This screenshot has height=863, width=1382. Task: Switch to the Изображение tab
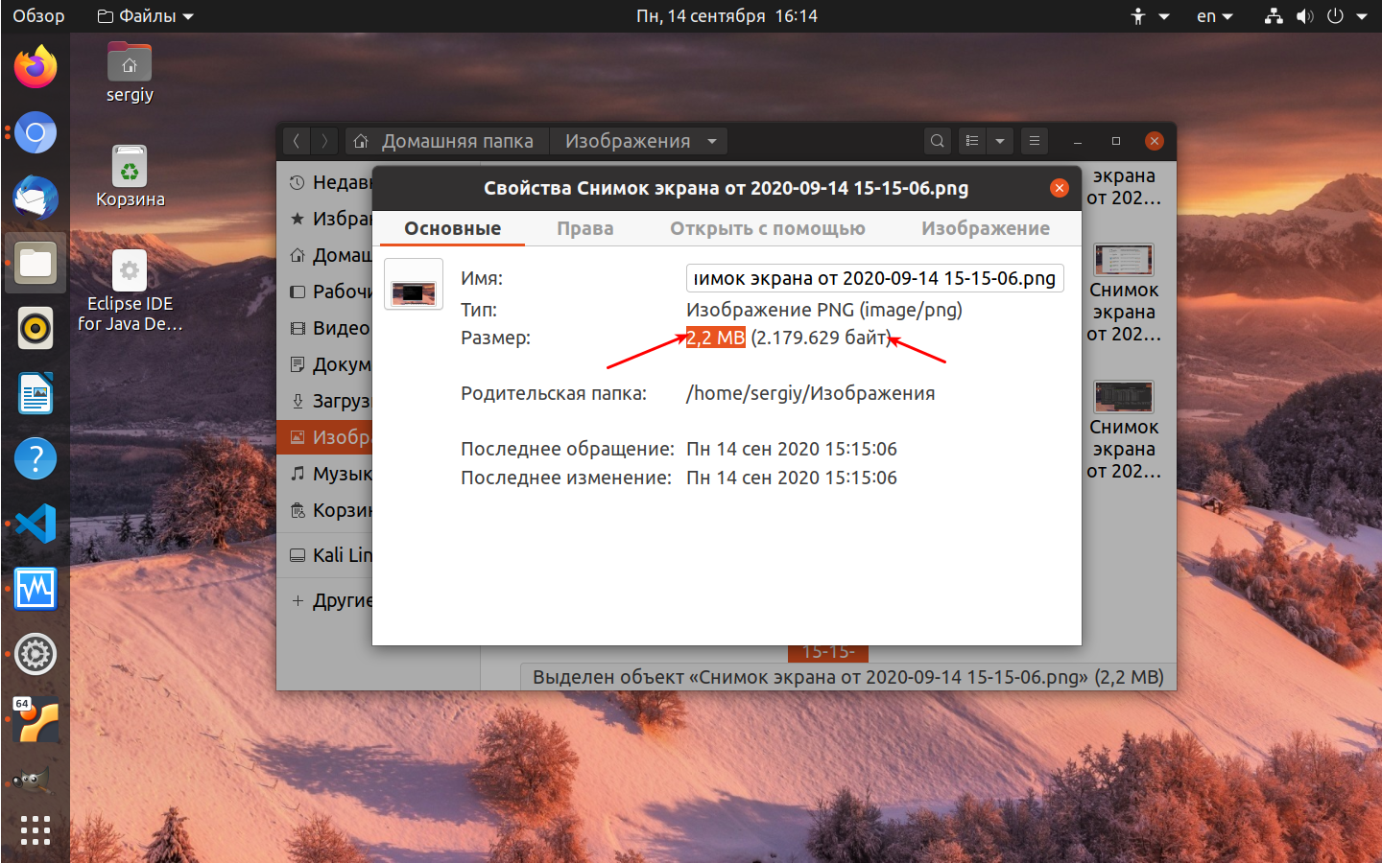986,228
